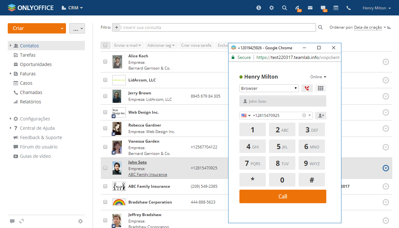Open portal settings gear in header
Image resolution: width=399 pixels, height=228 pixels.
[x=272, y=8]
